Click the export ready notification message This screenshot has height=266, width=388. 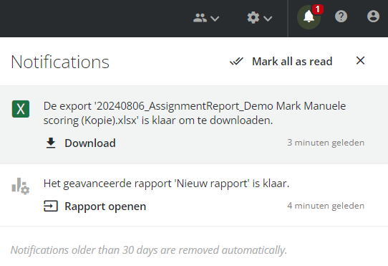click(x=195, y=113)
